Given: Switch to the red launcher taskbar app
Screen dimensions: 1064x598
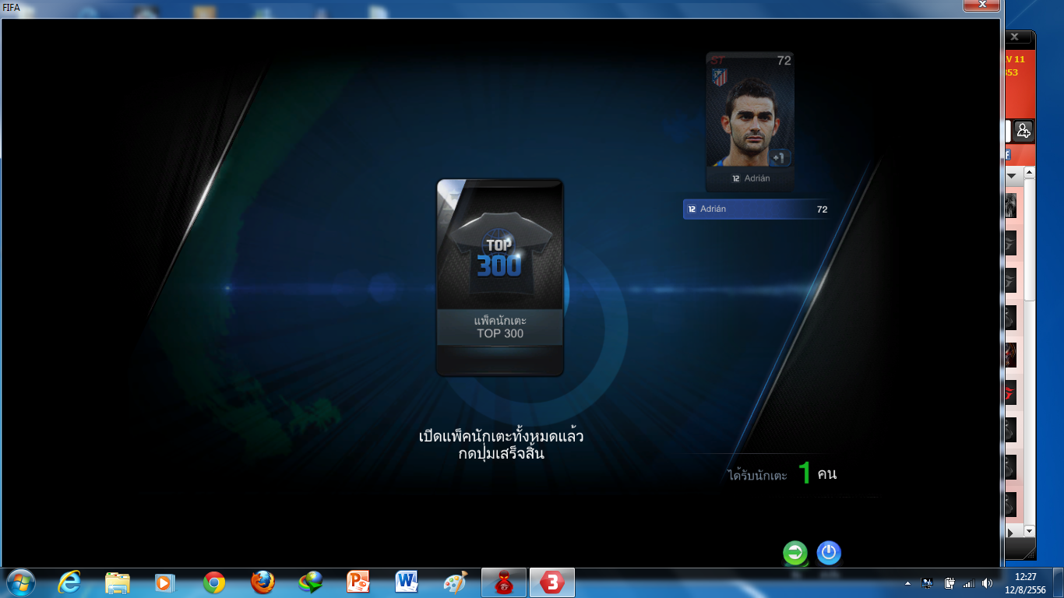Looking at the screenshot, I should [504, 582].
